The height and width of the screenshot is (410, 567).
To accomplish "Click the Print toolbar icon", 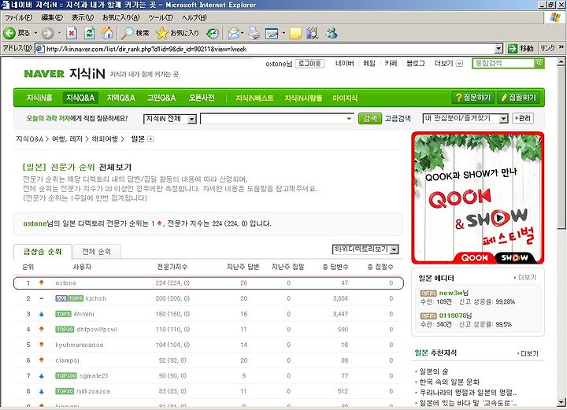I will (254, 33).
